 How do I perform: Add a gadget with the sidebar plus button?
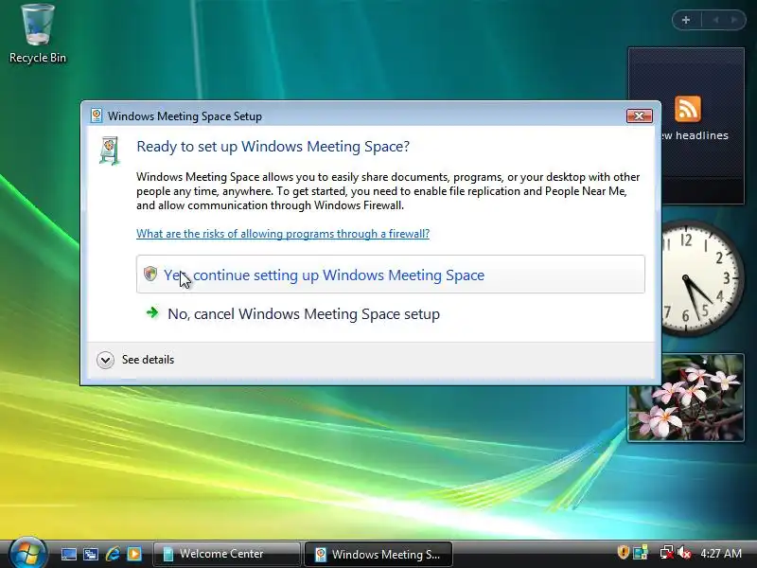click(686, 20)
